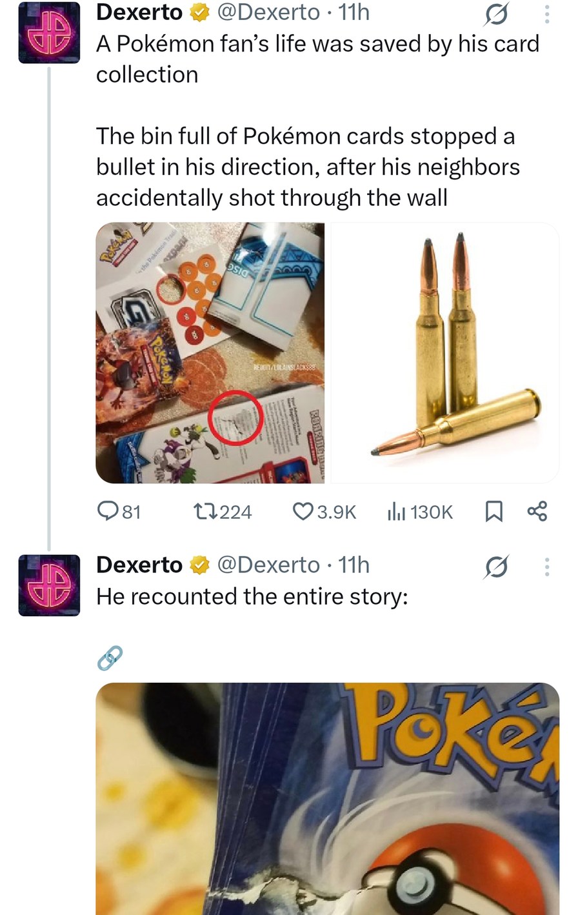Image resolution: width=578 pixels, height=915 pixels.
Task: Bookmark the first Dexerto post
Action: pyautogui.click(x=493, y=512)
